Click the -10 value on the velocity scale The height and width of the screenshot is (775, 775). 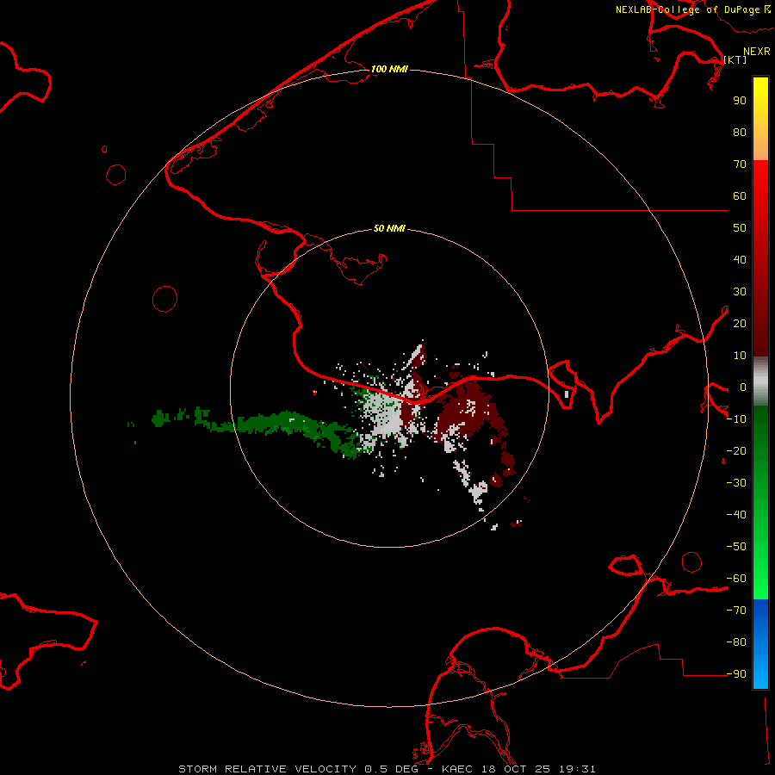[x=736, y=419]
